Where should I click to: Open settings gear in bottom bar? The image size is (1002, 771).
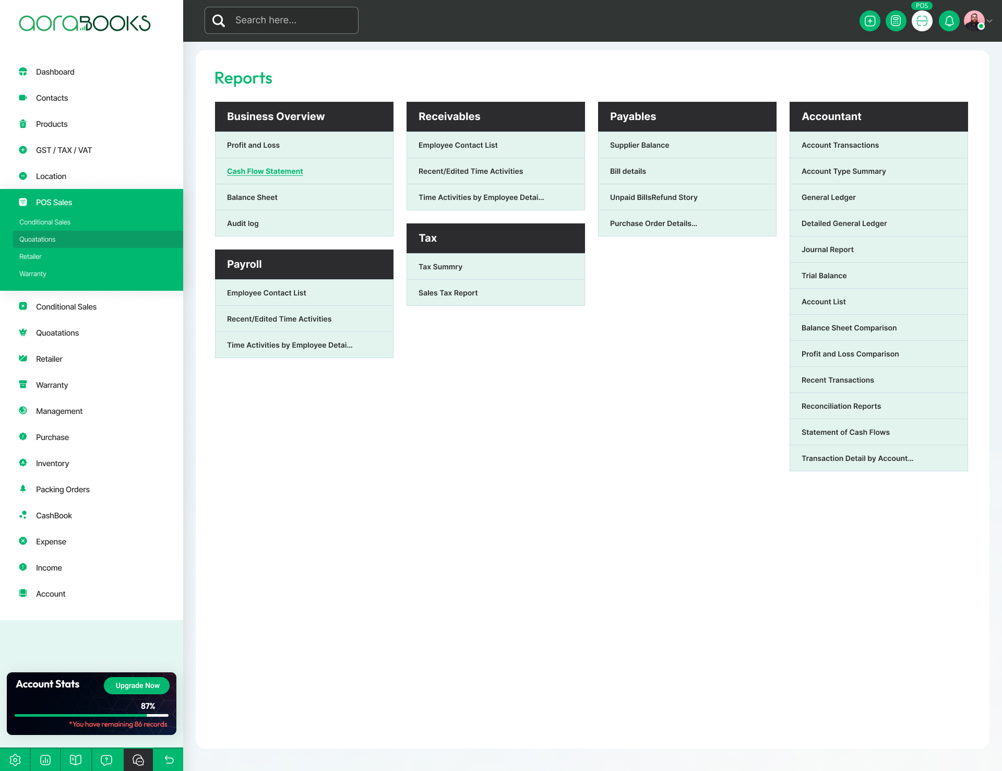click(x=15, y=760)
